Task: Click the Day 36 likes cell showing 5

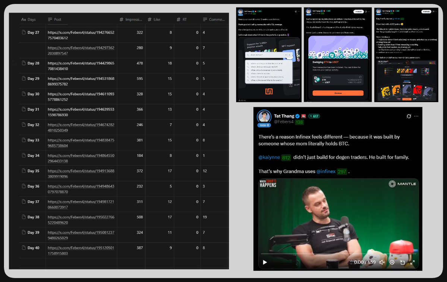Action: (160, 189)
